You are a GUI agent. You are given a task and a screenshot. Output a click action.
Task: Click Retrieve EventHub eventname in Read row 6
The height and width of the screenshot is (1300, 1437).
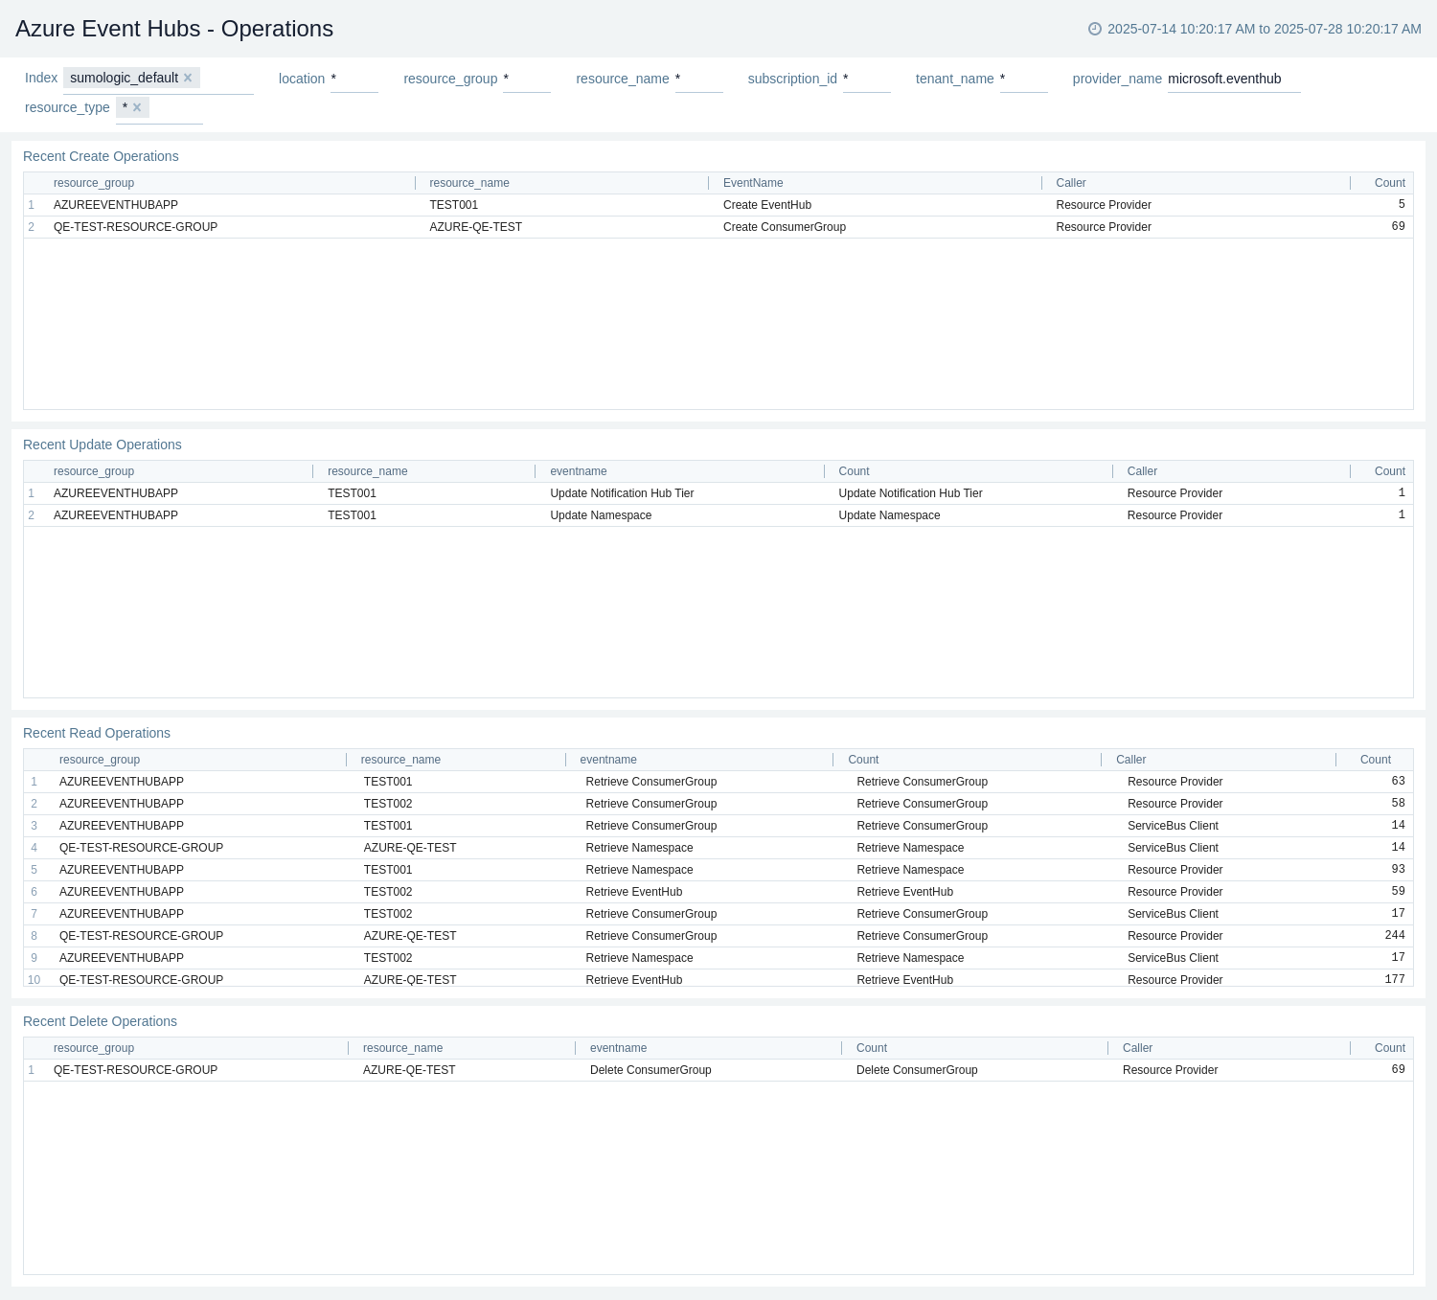[634, 892]
